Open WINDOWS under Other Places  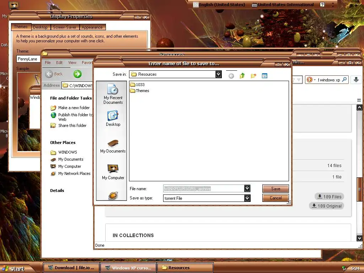pyautogui.click(x=68, y=152)
